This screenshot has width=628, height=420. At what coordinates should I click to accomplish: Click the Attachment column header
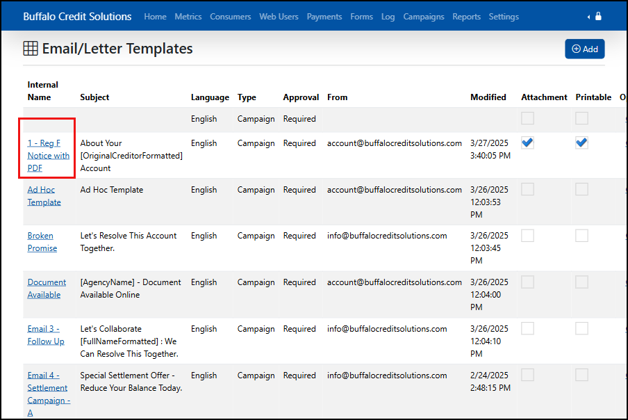544,97
